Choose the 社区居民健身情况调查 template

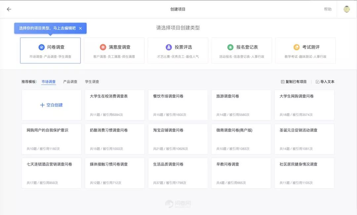[305, 173]
